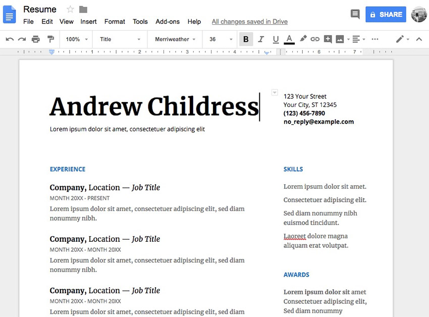Image resolution: width=429 pixels, height=317 pixels.
Task: Toggle Underline formatting button
Action: click(276, 39)
